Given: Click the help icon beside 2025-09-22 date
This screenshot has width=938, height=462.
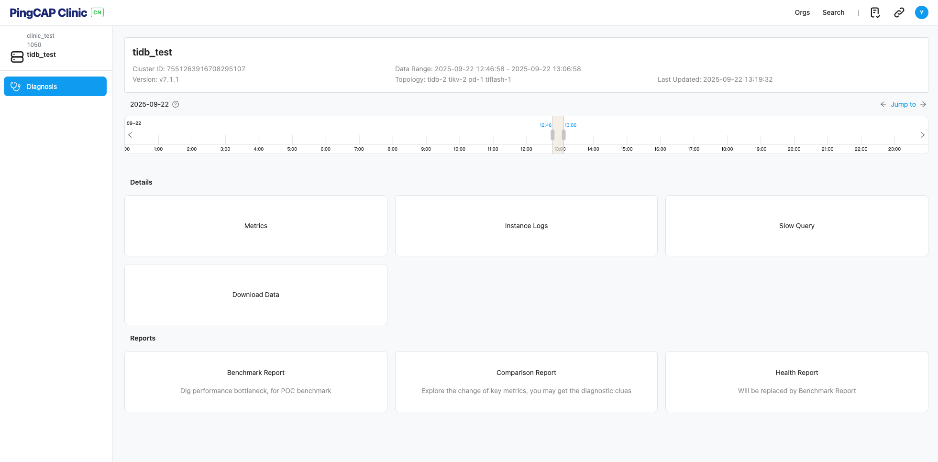Looking at the screenshot, I should click(x=176, y=104).
